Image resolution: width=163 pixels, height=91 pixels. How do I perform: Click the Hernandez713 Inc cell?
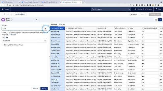[x=58, y=70]
